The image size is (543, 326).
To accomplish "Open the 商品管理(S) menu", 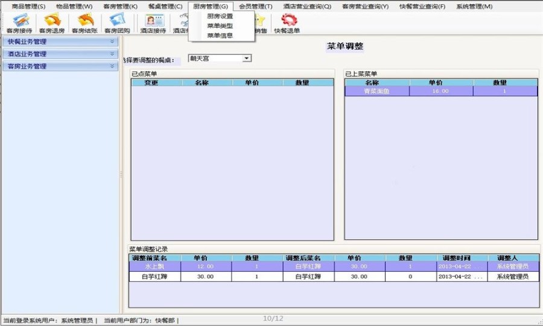I will point(28,6).
